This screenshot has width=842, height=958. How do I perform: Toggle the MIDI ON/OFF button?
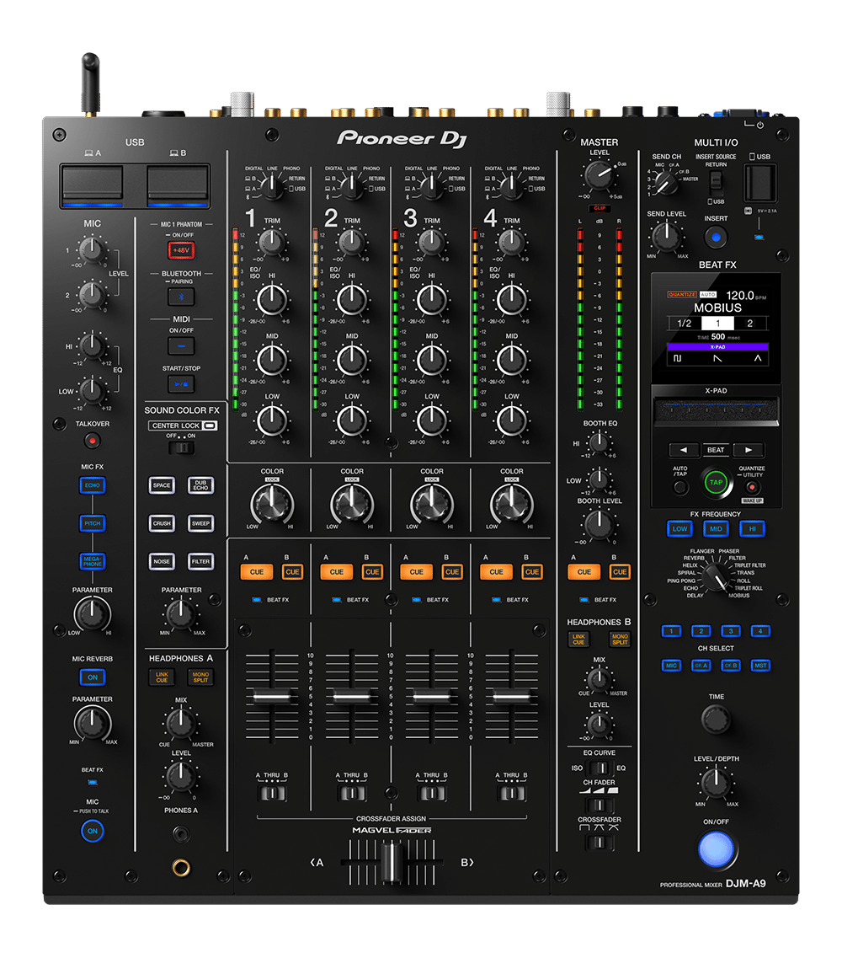coord(181,345)
